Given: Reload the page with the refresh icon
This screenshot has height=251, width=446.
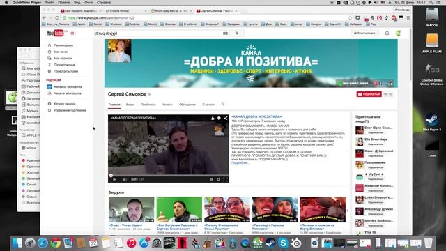Looking at the screenshot, I should coord(57,17).
